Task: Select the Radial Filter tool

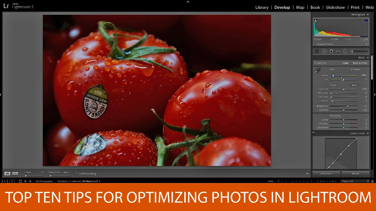Action: coord(345,51)
